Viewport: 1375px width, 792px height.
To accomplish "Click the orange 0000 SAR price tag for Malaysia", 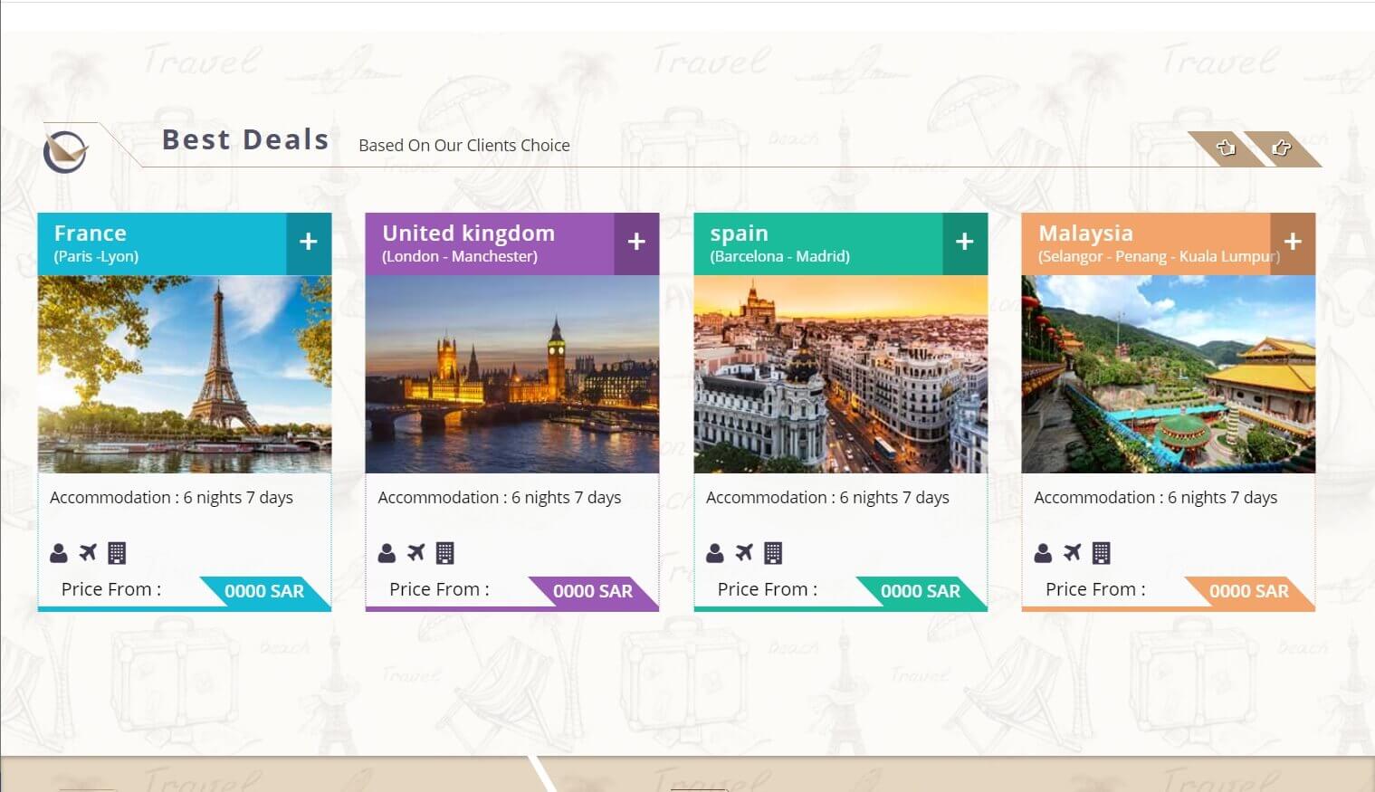I will [1249, 591].
